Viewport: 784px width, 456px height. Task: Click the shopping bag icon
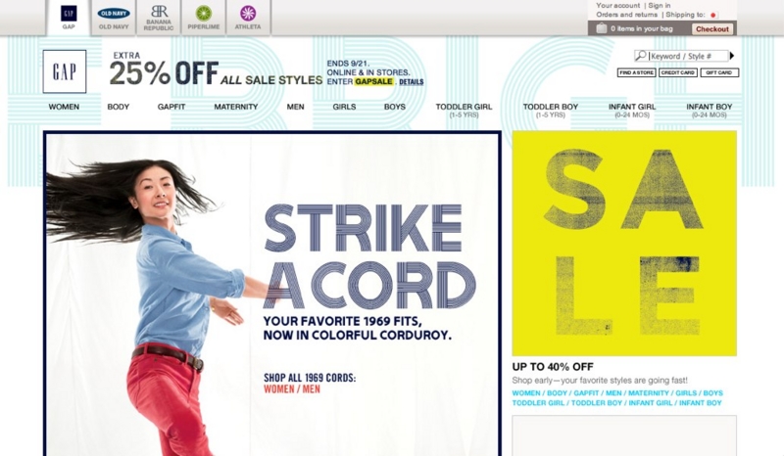tap(602, 28)
